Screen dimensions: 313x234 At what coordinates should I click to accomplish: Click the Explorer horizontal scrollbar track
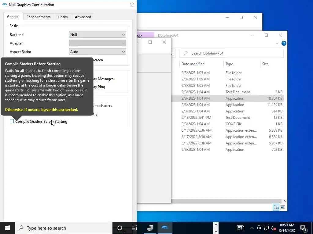226,201
